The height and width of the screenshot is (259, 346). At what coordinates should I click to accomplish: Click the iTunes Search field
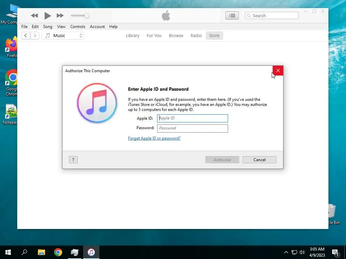272,16
